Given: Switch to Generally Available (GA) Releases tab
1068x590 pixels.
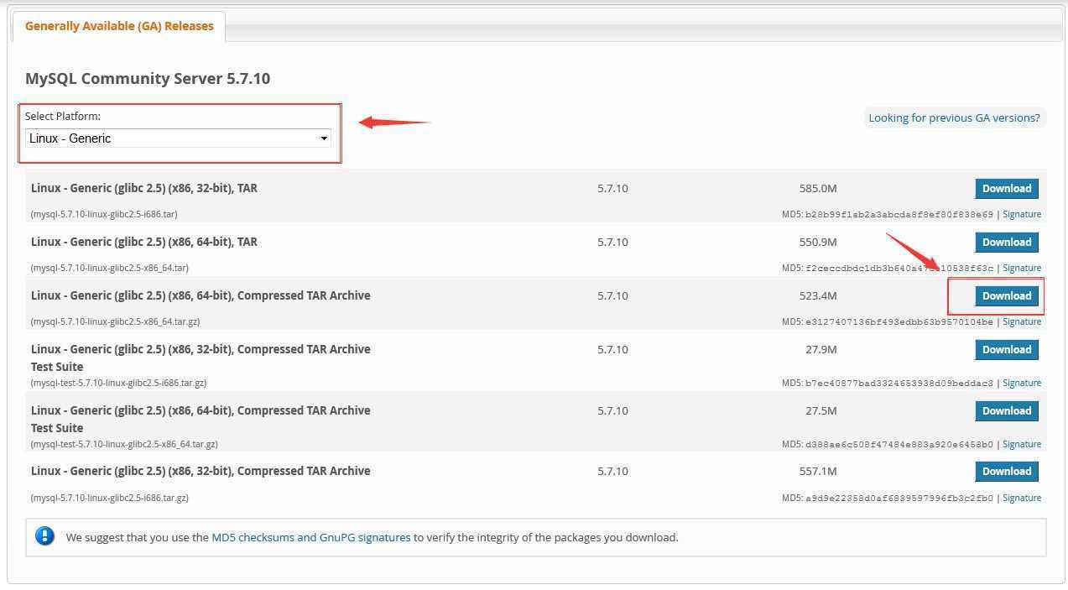Looking at the screenshot, I should pos(119,26).
